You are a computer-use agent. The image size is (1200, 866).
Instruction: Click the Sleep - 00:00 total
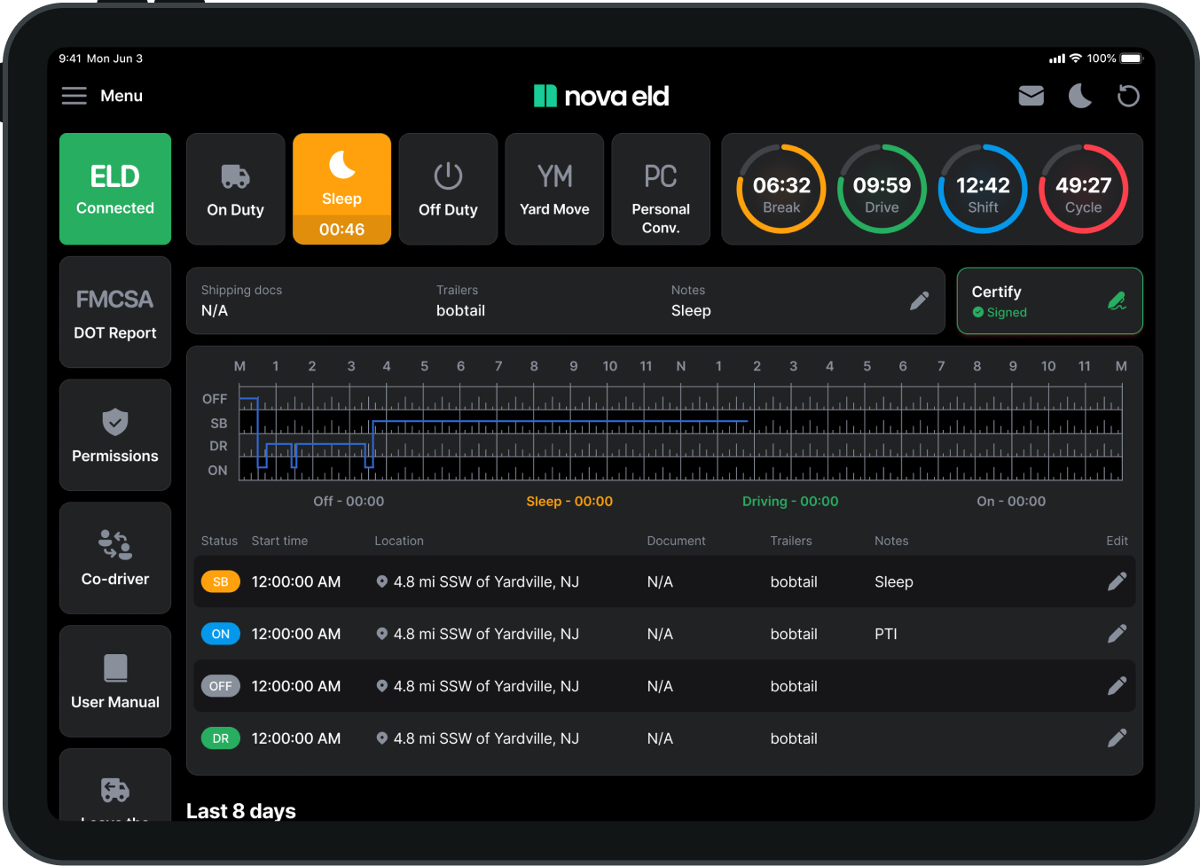pyautogui.click(x=569, y=502)
